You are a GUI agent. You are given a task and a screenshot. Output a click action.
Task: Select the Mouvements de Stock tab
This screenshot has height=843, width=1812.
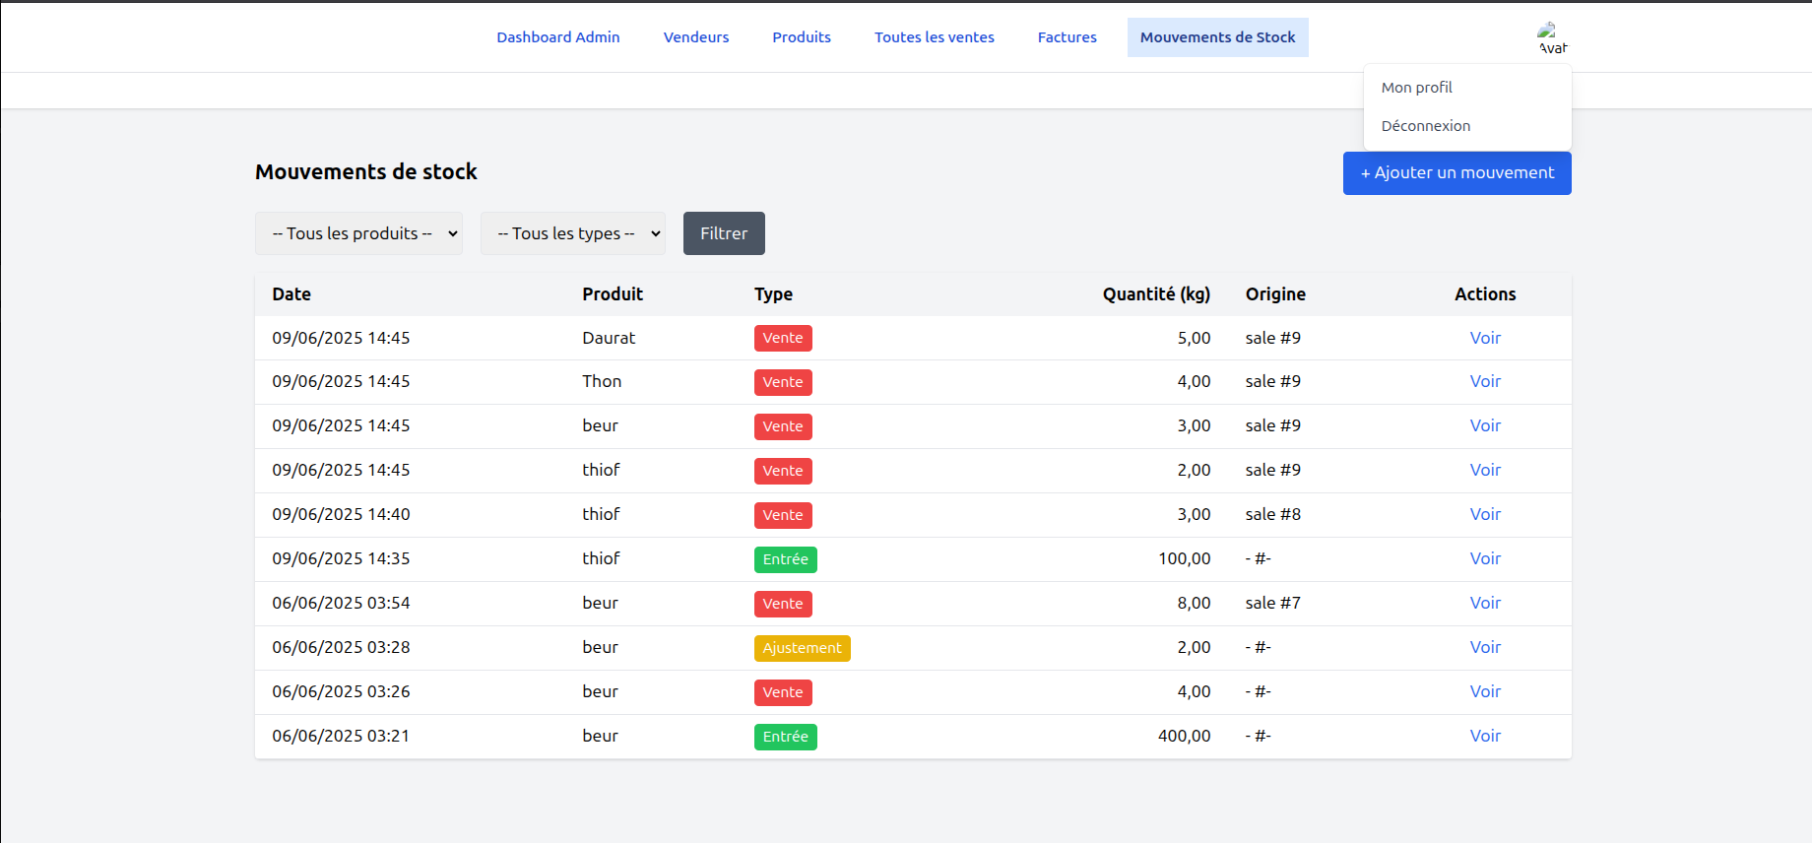pos(1217,37)
